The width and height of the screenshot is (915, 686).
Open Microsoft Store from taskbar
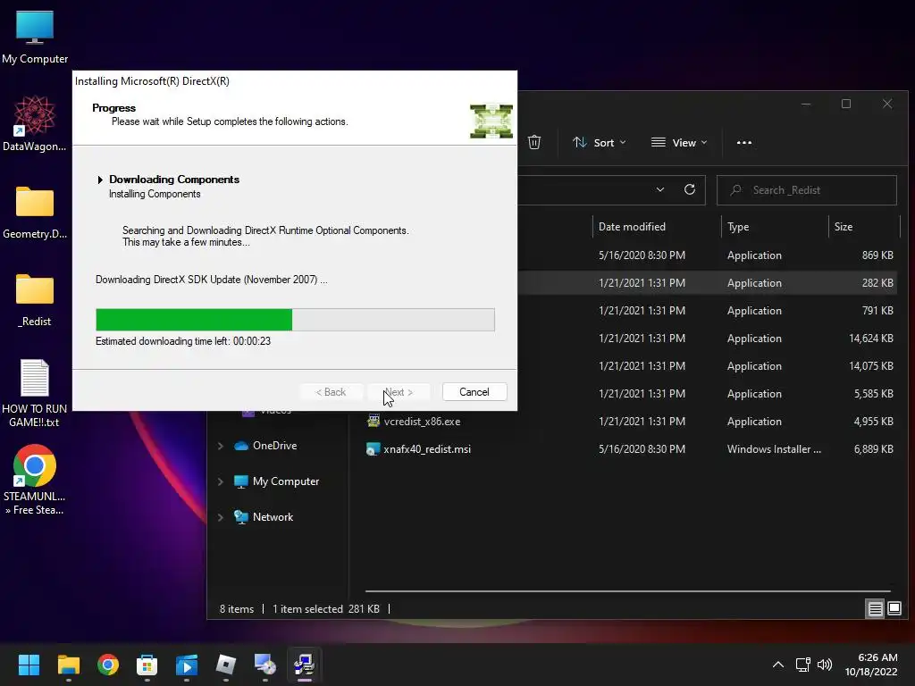tap(147, 665)
